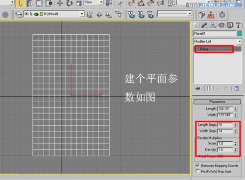The image size is (245, 180).
Task: Click the Length Segs spinner arrows
Action: click(x=235, y=125)
